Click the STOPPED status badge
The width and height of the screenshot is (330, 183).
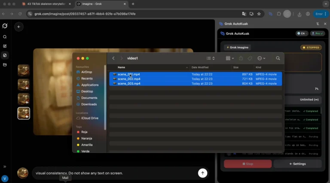(x=311, y=48)
